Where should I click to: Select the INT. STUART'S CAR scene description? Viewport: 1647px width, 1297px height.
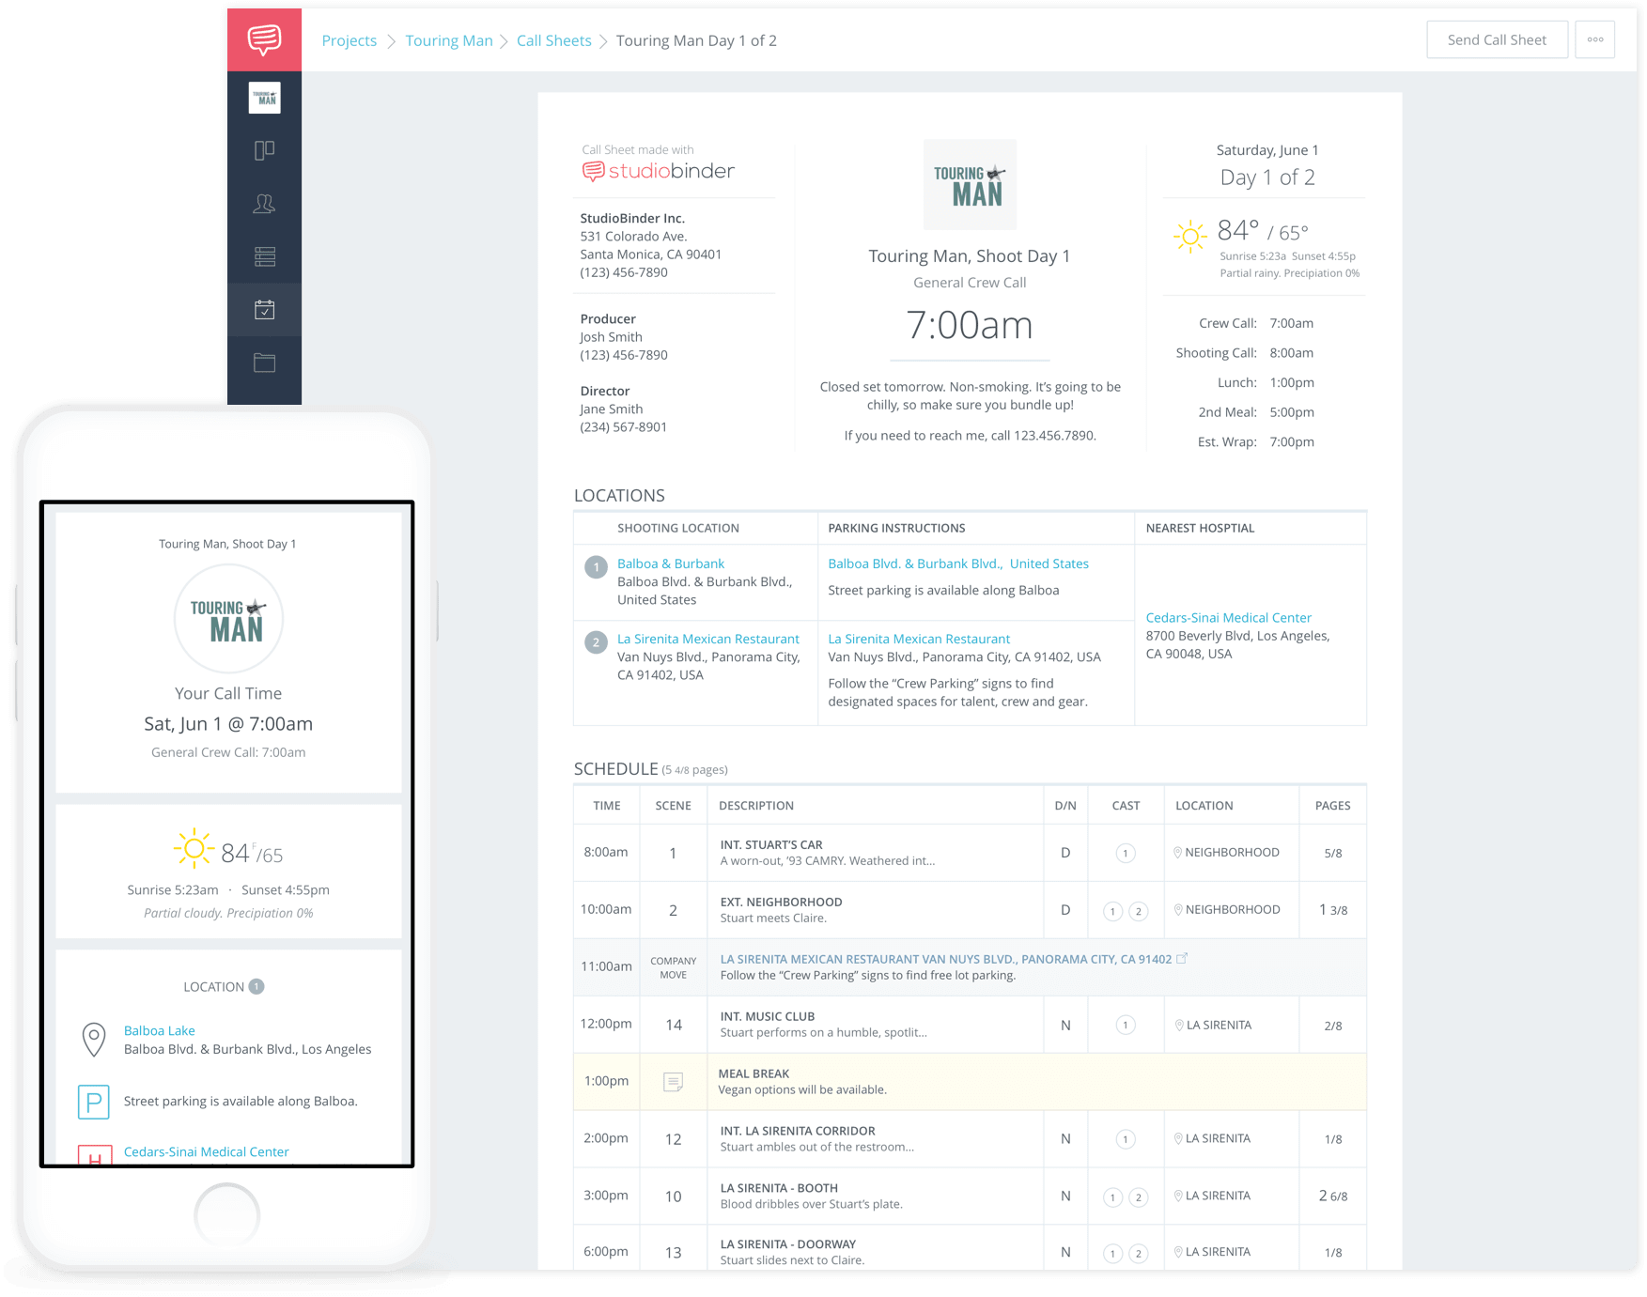click(x=827, y=853)
